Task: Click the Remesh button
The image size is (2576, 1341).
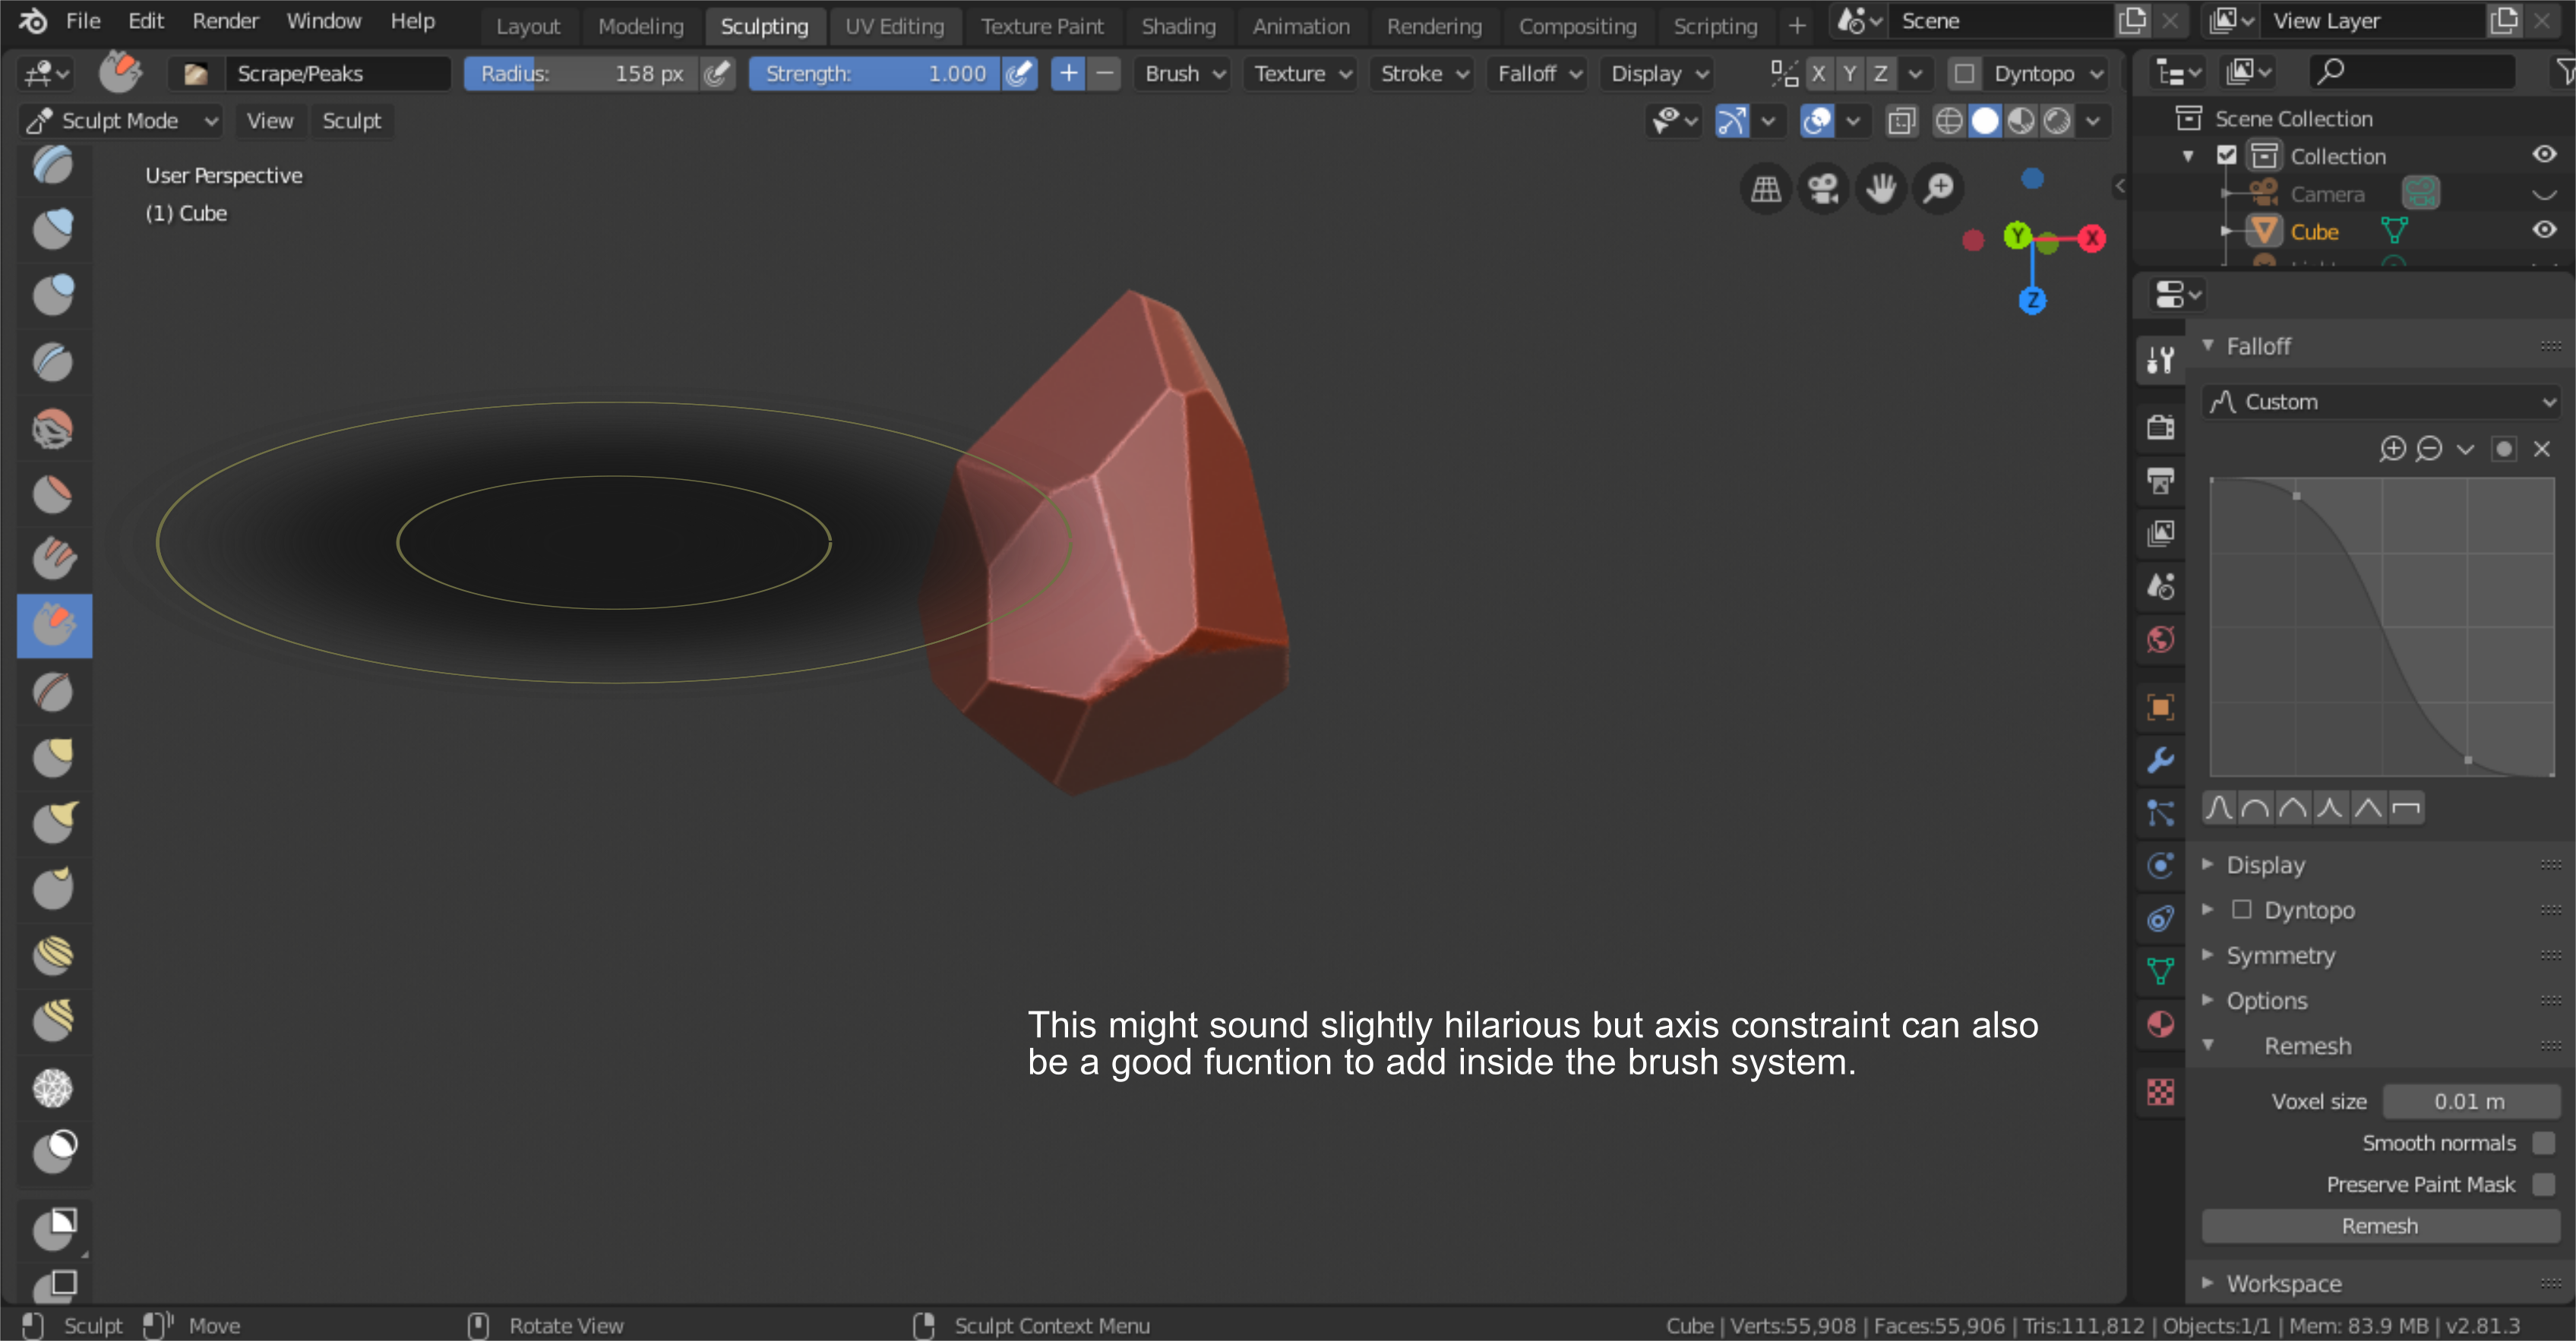Action: click(2379, 1226)
